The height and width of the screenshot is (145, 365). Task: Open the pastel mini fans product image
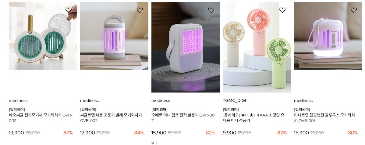(x=257, y=47)
